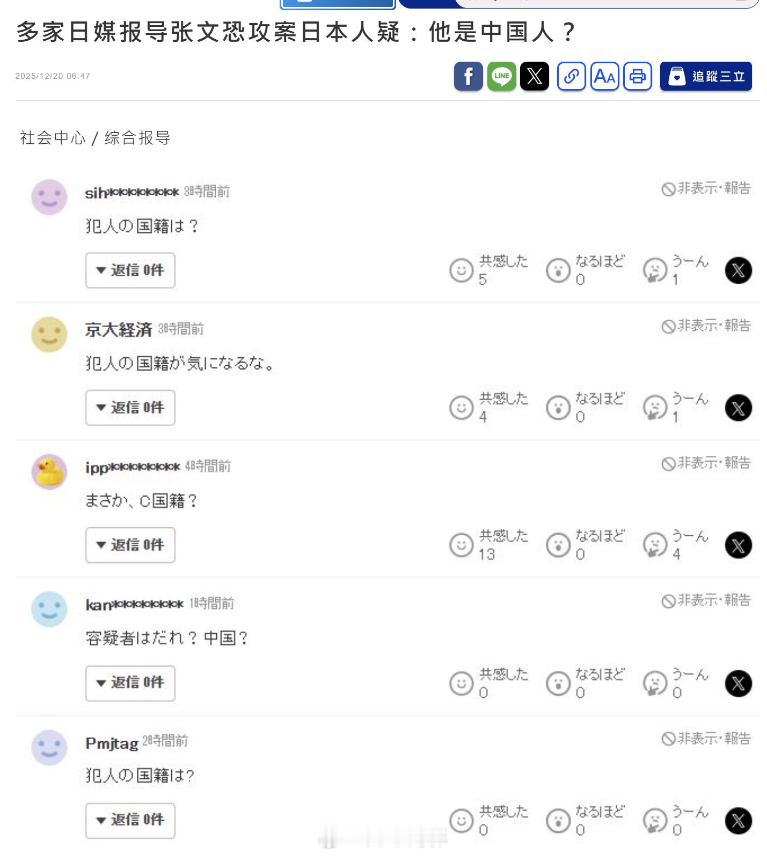Share article via LINE icon

click(501, 76)
